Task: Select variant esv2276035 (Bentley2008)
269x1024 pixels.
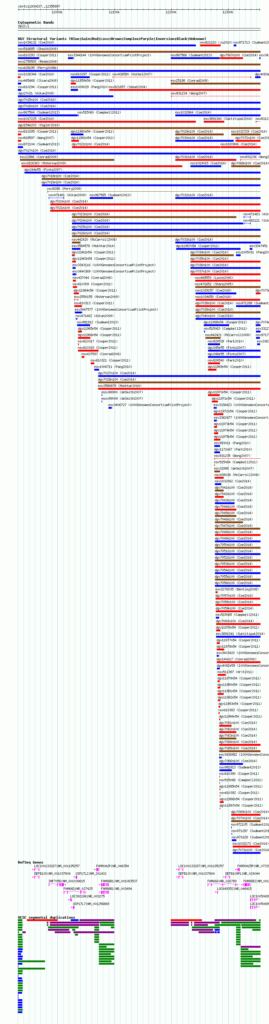Action: (x=237, y=590)
